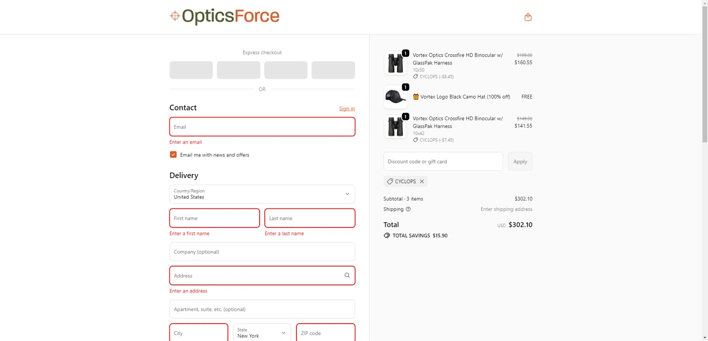Focus the Company (optional) field

(262, 251)
